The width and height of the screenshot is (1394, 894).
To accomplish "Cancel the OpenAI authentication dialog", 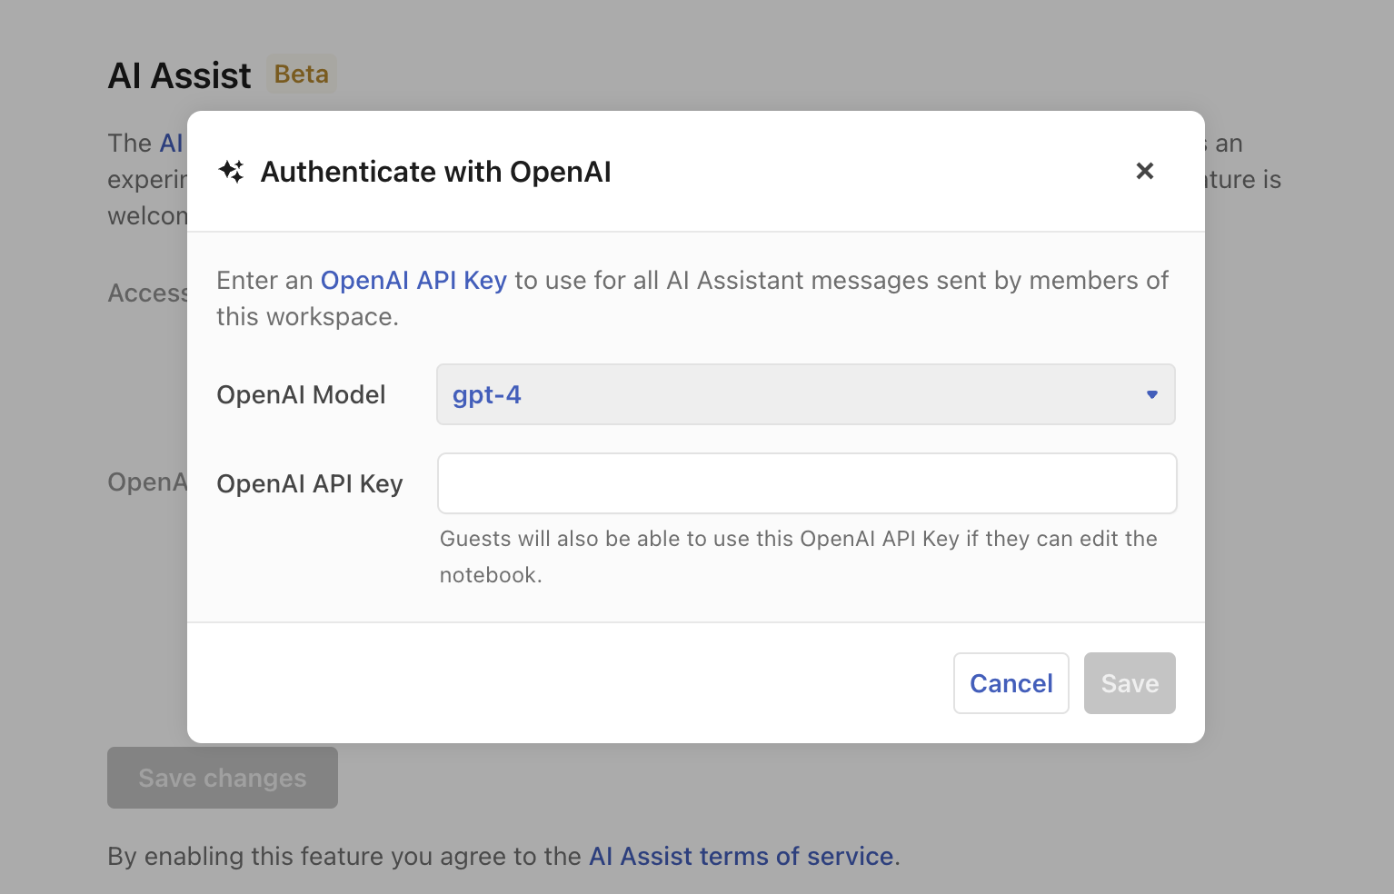I will [x=1011, y=683].
